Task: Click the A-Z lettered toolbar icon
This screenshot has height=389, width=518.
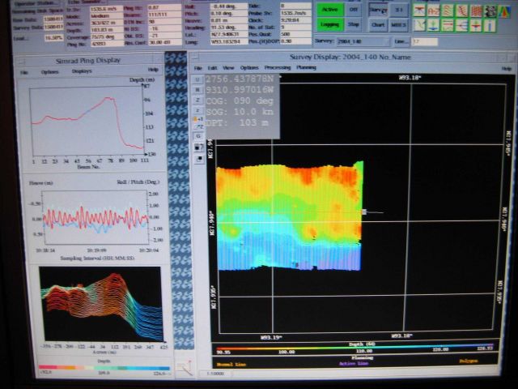Action: [433, 11]
